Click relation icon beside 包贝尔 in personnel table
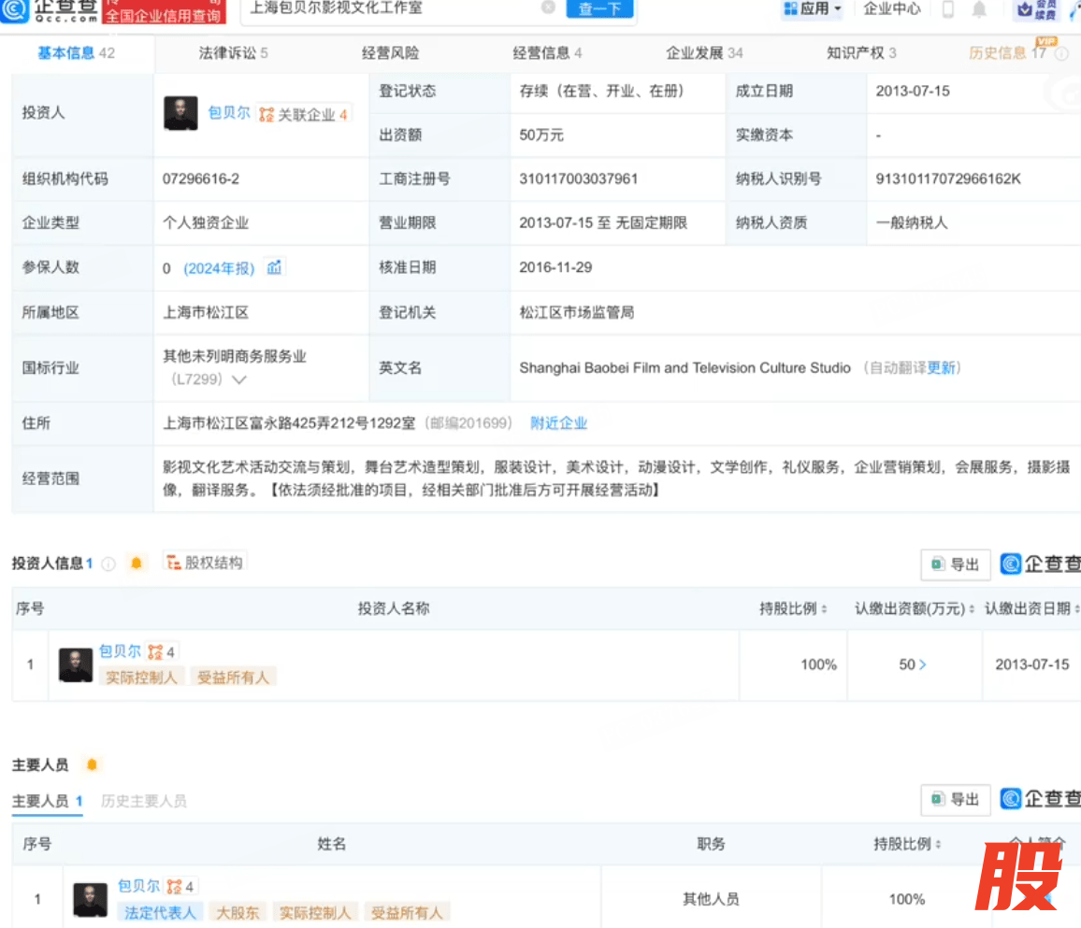 [175, 887]
